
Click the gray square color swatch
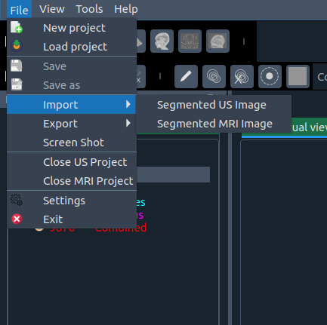[298, 76]
